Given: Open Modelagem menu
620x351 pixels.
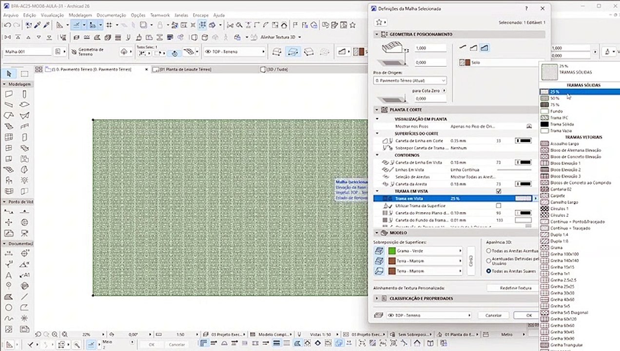Looking at the screenshot, I should (x=80, y=15).
